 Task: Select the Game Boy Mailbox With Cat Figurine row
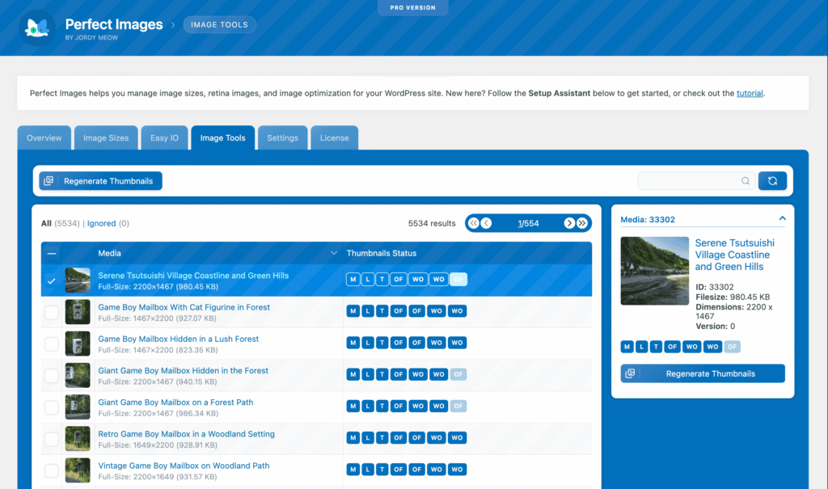click(52, 313)
